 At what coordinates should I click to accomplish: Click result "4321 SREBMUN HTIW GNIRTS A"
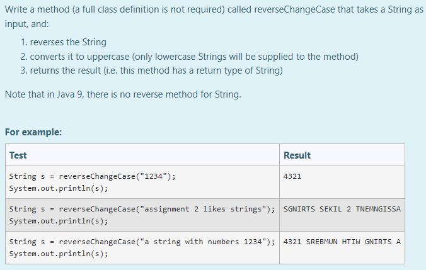342,242
